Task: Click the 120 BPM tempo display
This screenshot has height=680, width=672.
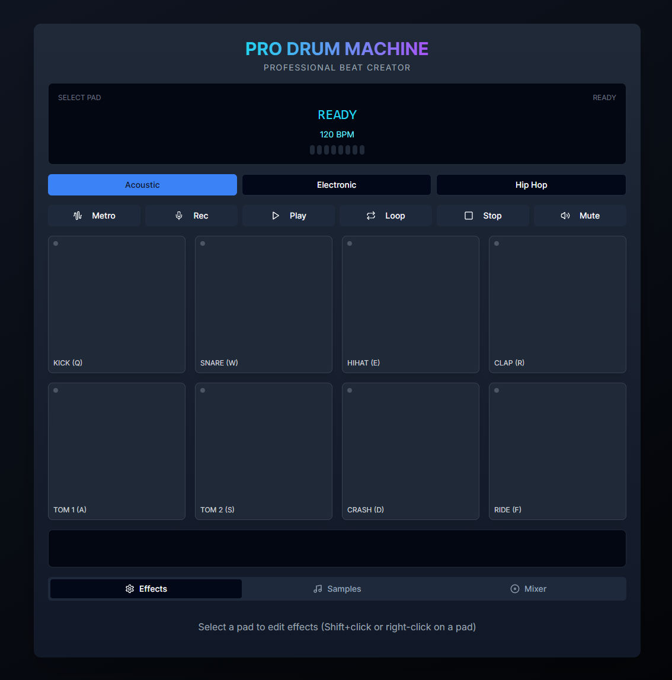Action: point(337,134)
